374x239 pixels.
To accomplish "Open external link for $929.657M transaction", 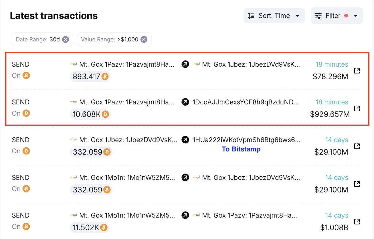I will click(357, 108).
